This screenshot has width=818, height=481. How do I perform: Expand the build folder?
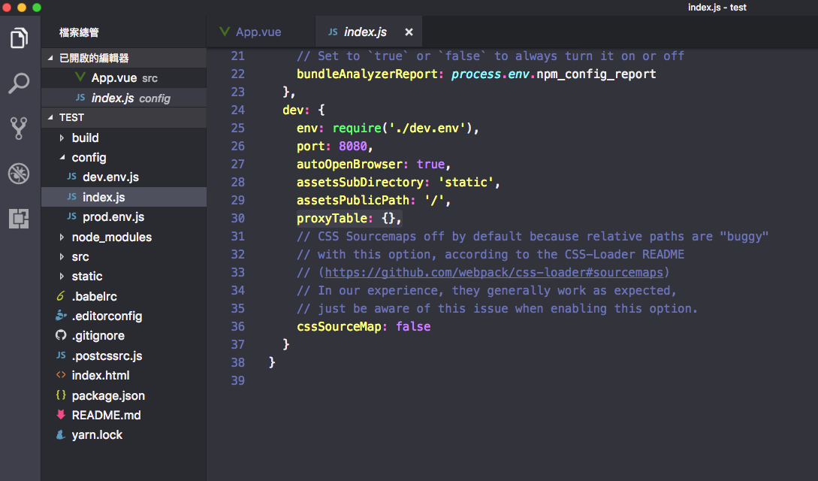(x=85, y=138)
